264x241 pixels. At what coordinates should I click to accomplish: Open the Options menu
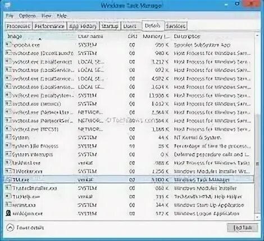click(x=28, y=16)
